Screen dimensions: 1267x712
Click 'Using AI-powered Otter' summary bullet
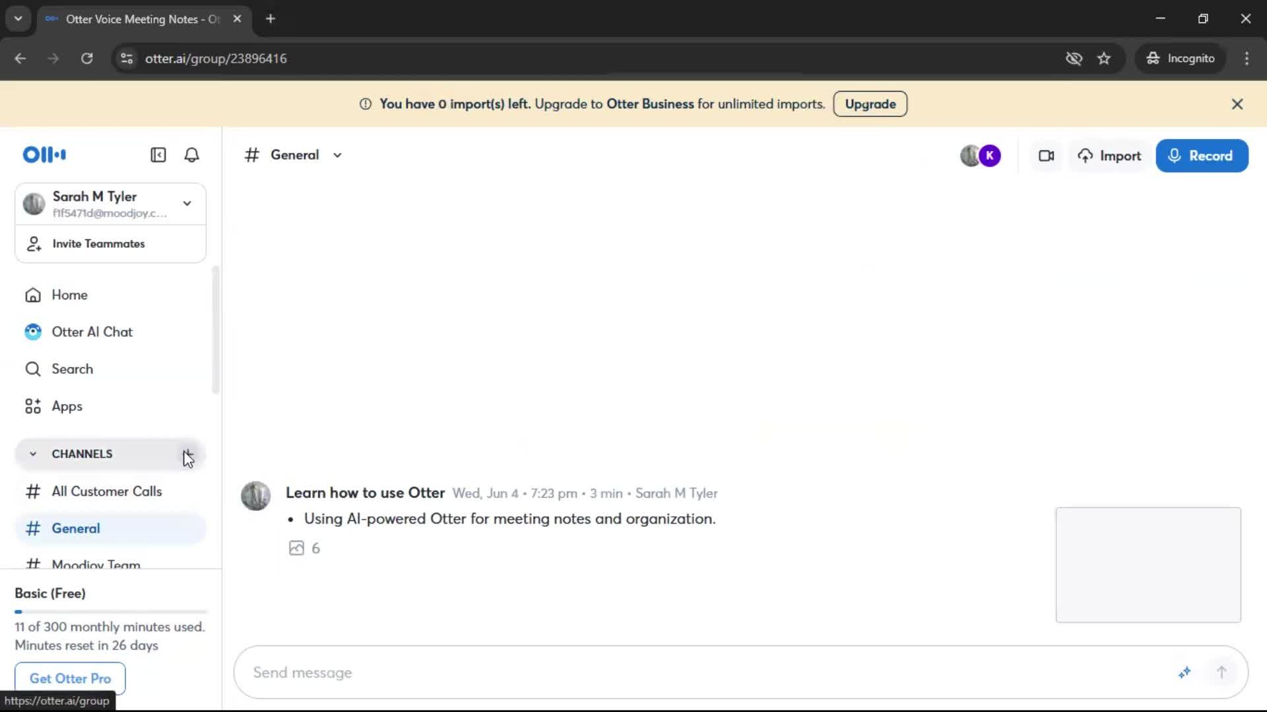point(509,519)
